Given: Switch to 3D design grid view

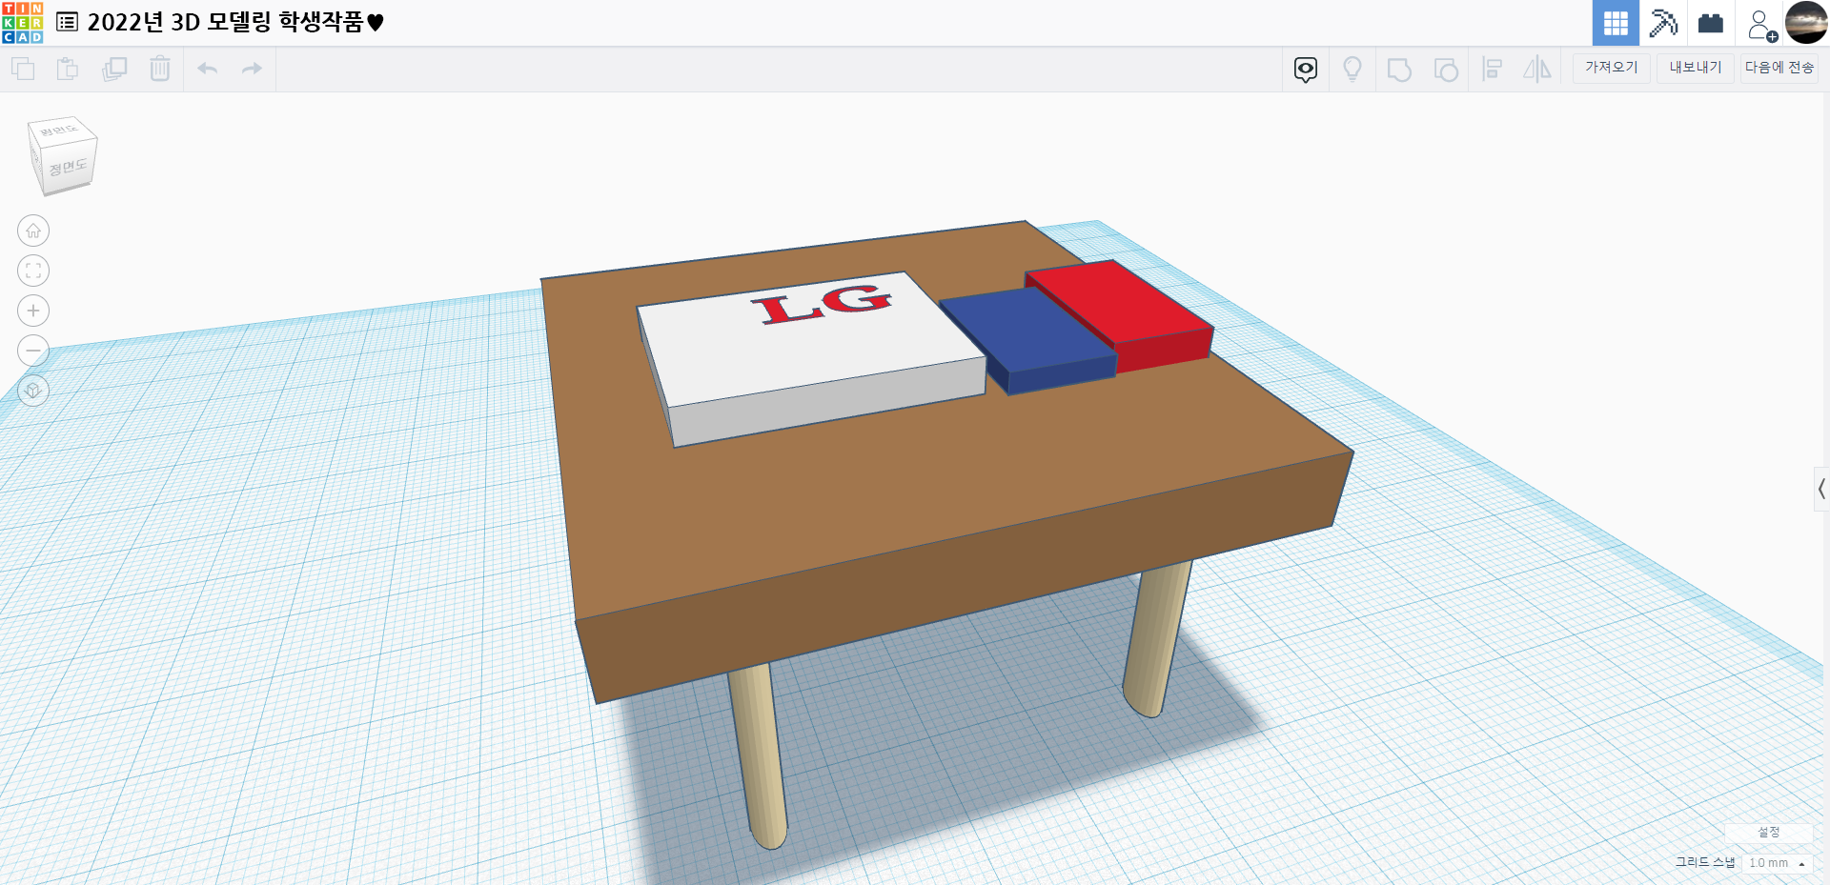Looking at the screenshot, I should [x=1616, y=23].
